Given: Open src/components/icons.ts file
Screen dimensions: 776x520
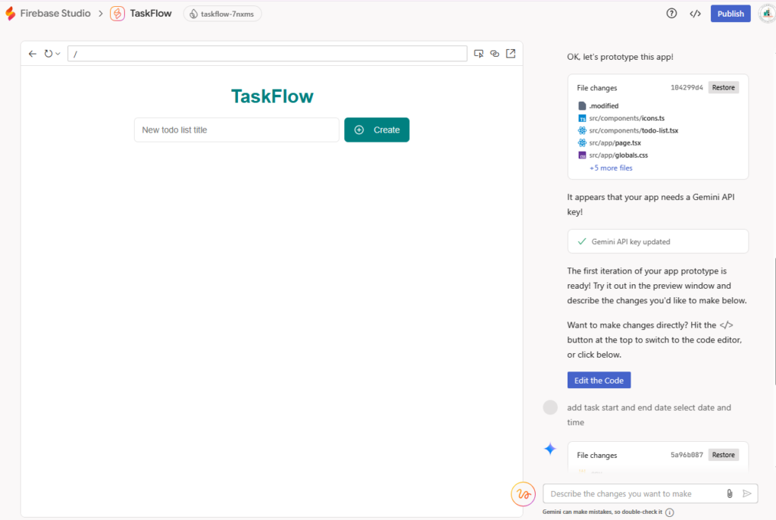Looking at the screenshot, I should click(x=627, y=117).
